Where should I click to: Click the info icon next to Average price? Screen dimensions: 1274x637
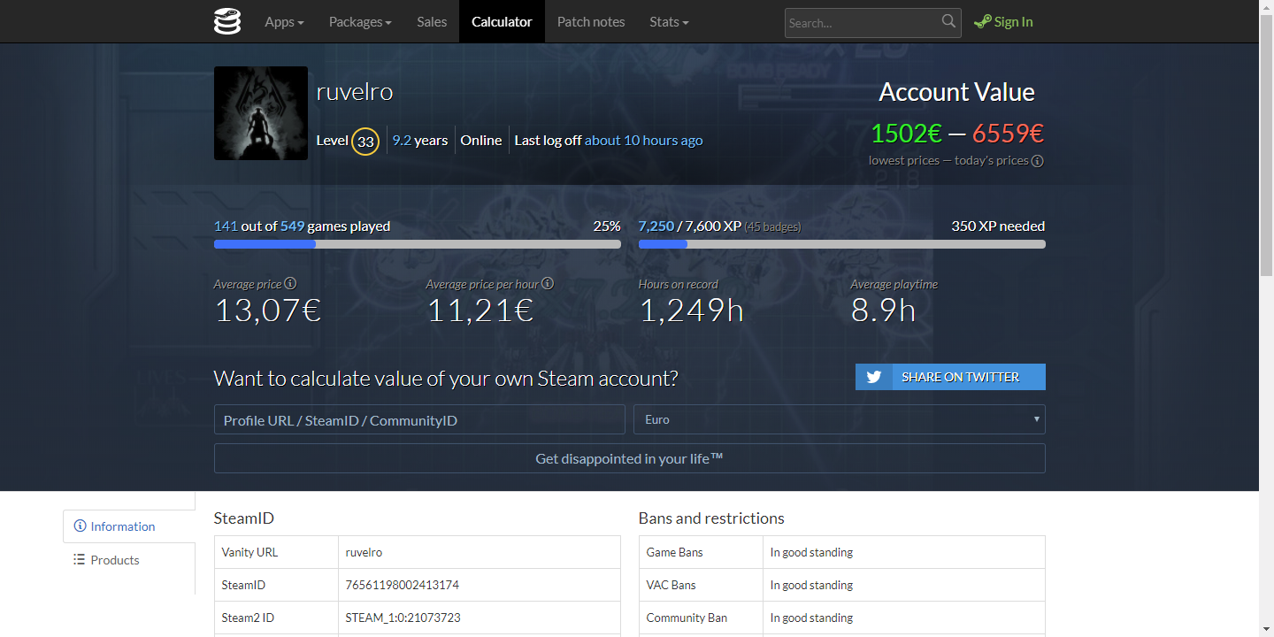290,284
